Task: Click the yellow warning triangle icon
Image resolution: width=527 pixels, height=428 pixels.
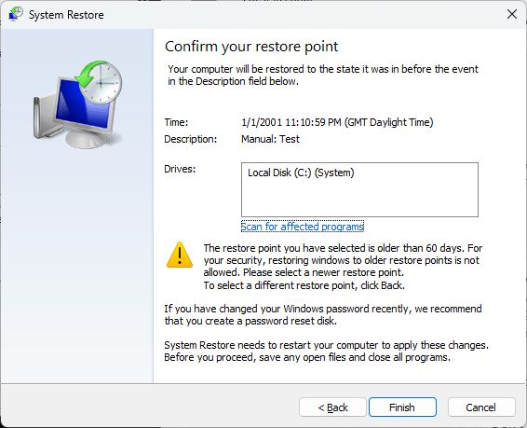Action: 180,255
